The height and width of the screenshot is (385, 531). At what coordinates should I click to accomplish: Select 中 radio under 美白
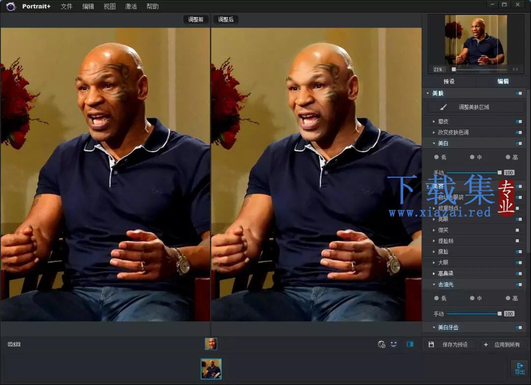pyautogui.click(x=472, y=157)
